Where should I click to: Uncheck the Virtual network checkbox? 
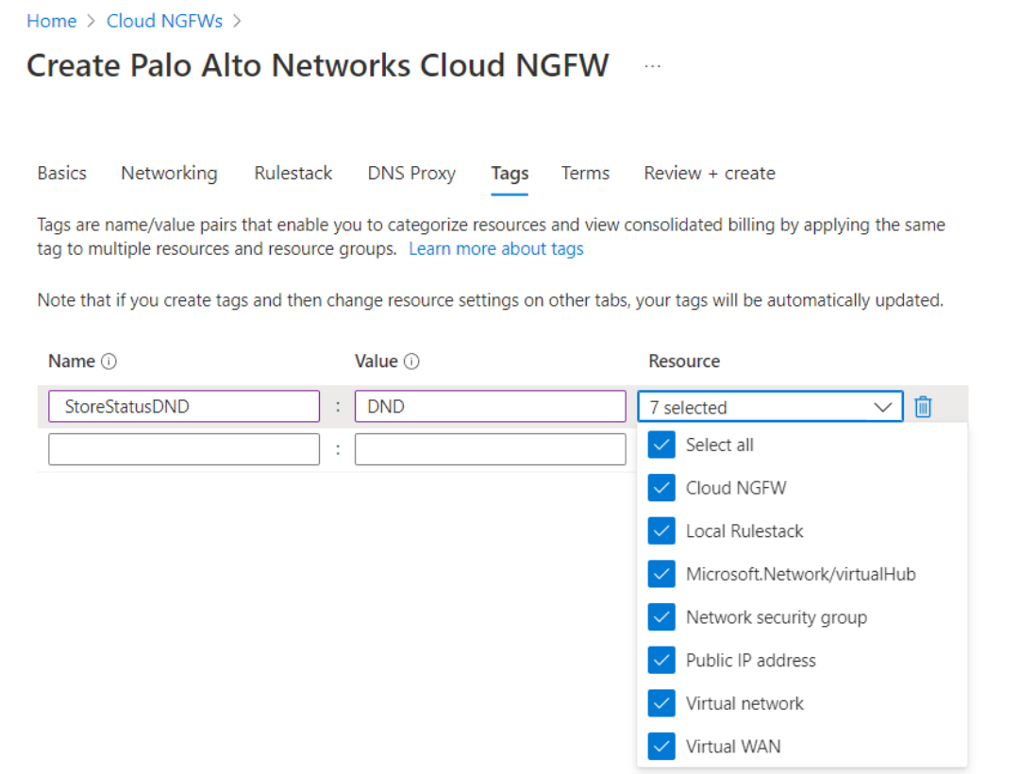click(661, 703)
